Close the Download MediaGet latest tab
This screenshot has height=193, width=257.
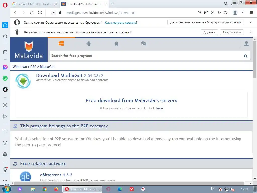coord(106,4)
